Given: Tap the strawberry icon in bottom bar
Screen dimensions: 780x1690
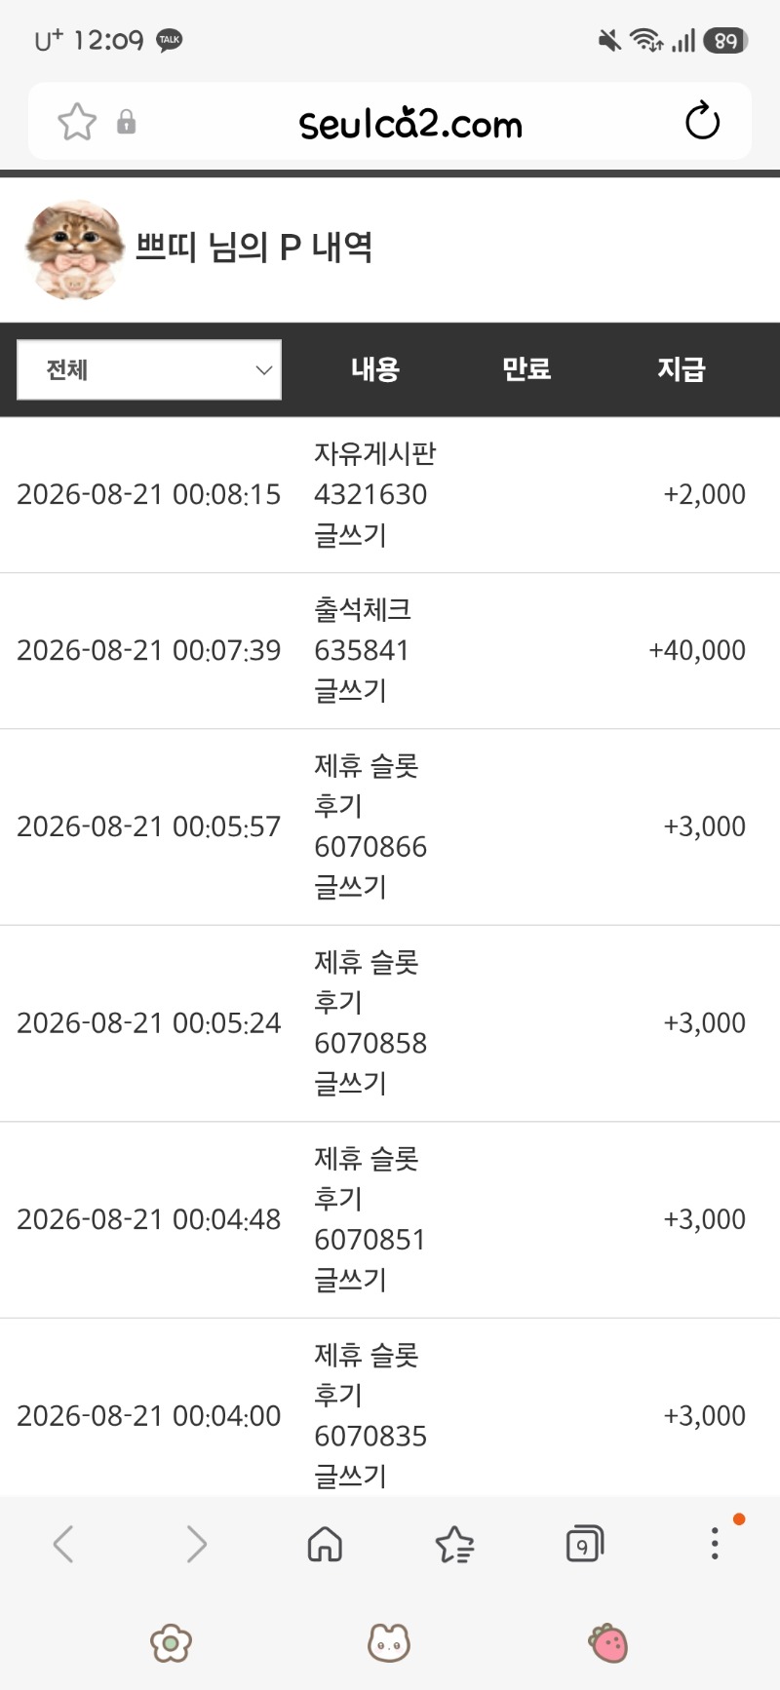Looking at the screenshot, I should point(608,1643).
